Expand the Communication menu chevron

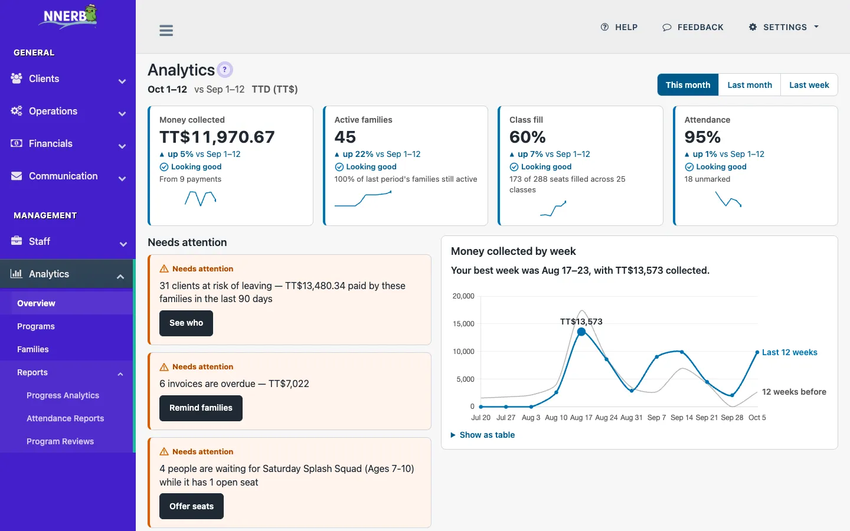click(x=122, y=179)
